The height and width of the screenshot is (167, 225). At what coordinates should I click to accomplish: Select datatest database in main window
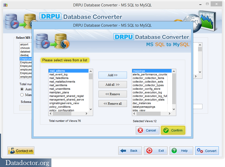coord(26,52)
